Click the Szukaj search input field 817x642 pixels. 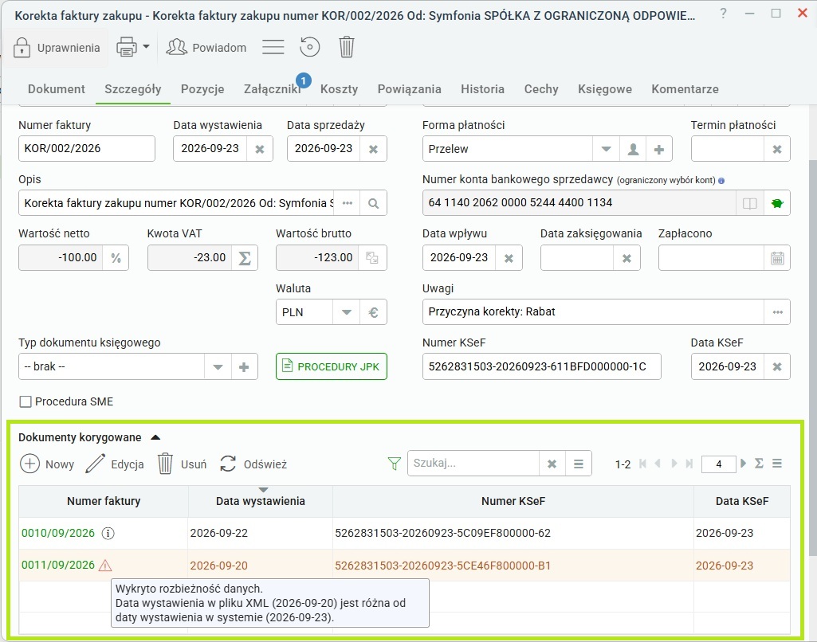(473, 464)
